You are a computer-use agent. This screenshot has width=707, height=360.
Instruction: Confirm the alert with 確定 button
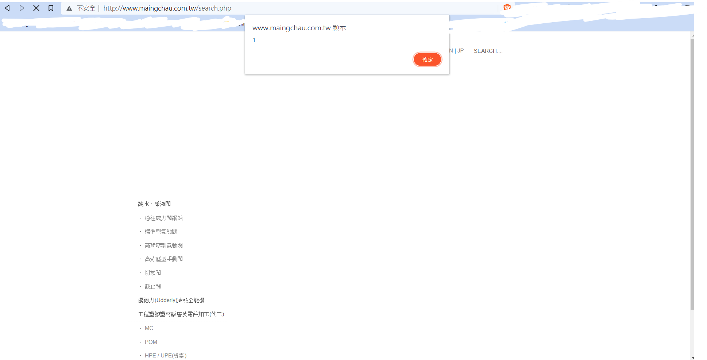[x=428, y=59]
